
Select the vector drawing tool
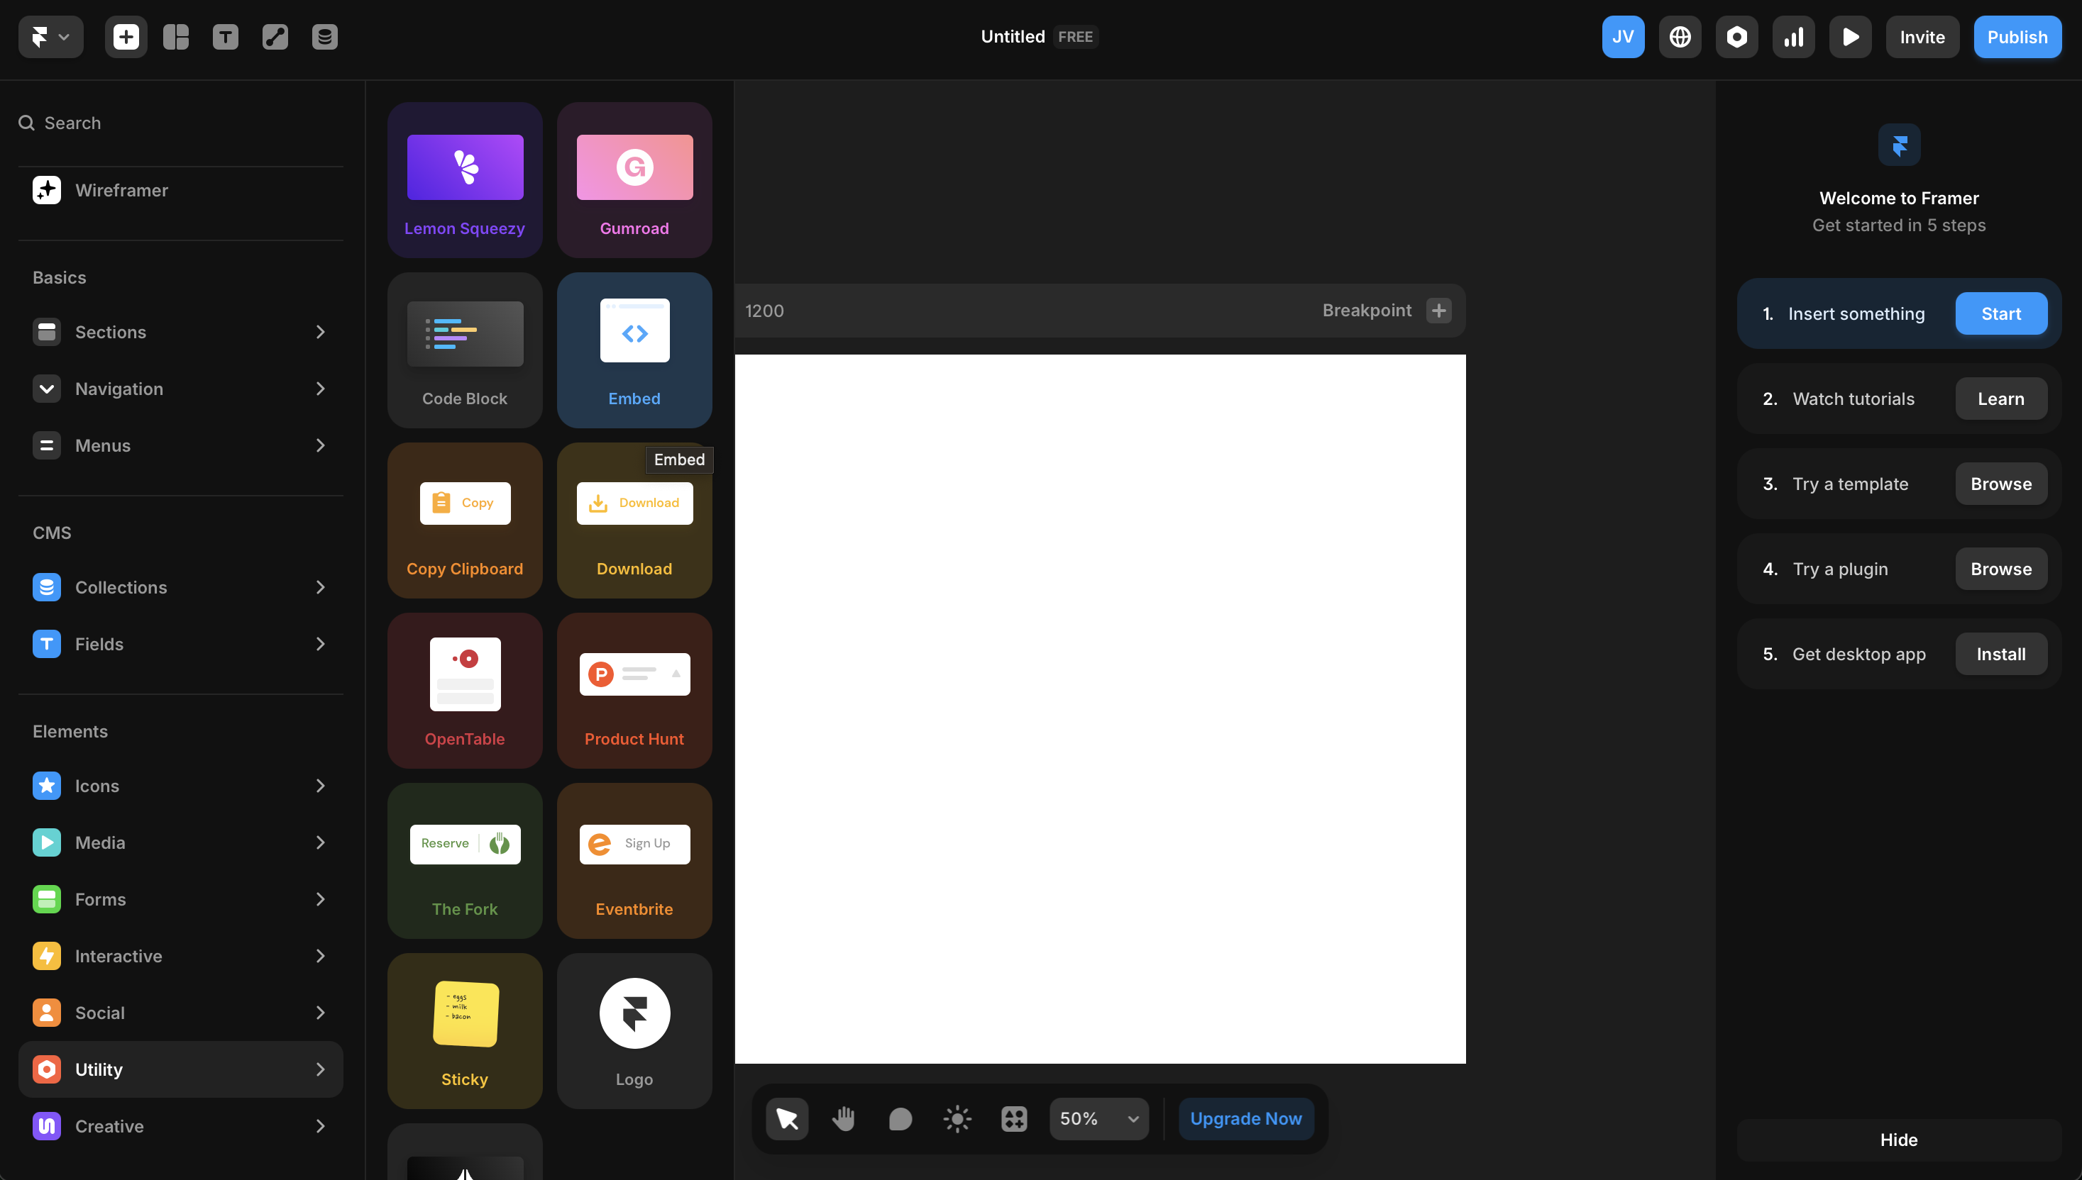[275, 36]
